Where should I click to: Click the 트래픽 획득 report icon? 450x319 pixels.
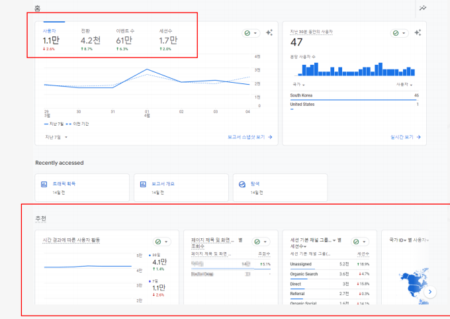[44, 185]
